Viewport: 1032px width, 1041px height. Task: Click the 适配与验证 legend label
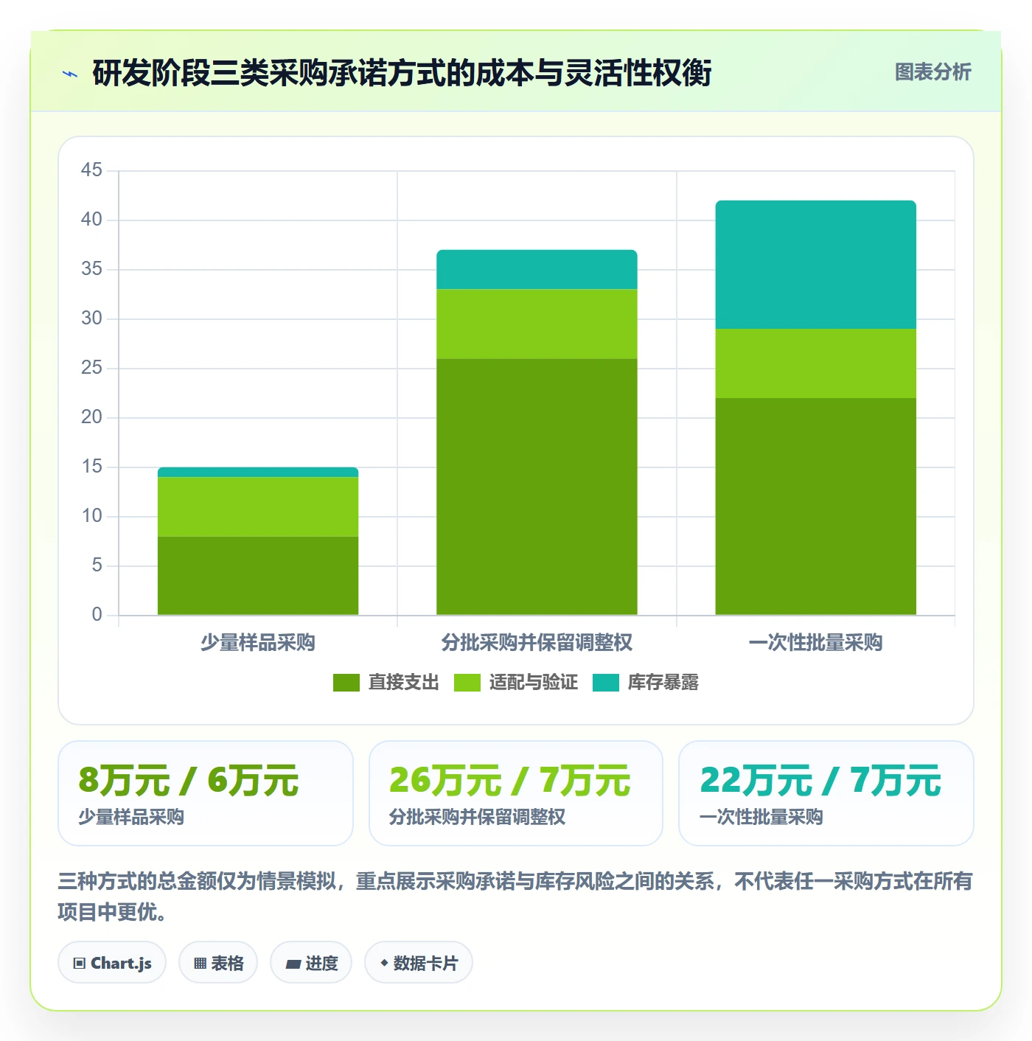click(533, 683)
